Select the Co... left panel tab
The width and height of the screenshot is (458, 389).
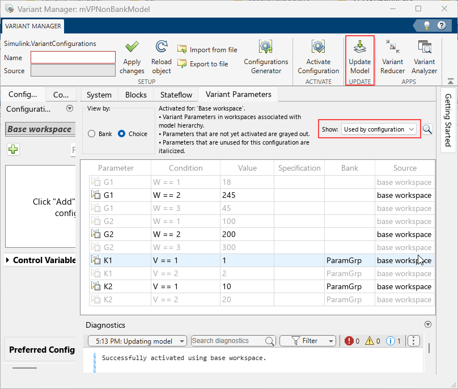tap(61, 95)
